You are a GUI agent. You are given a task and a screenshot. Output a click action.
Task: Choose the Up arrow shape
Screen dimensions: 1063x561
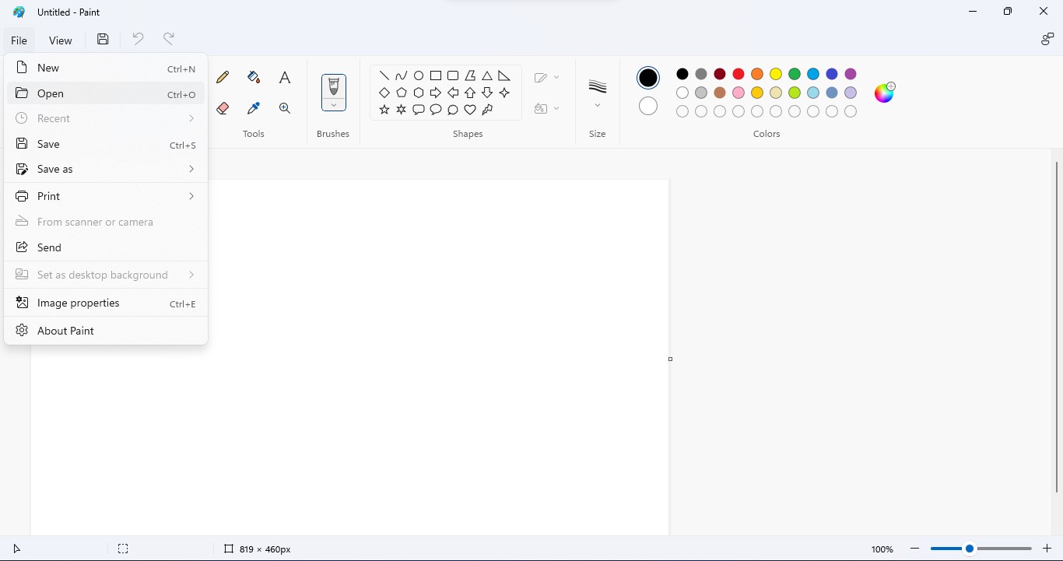tap(470, 93)
